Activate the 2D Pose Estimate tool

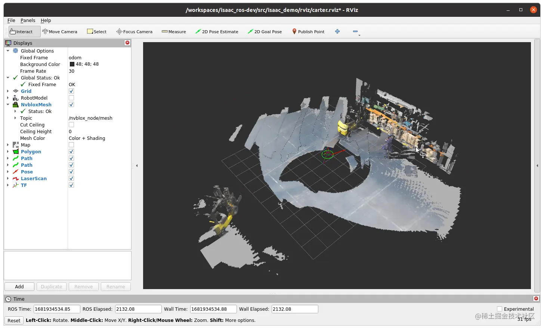[217, 31]
